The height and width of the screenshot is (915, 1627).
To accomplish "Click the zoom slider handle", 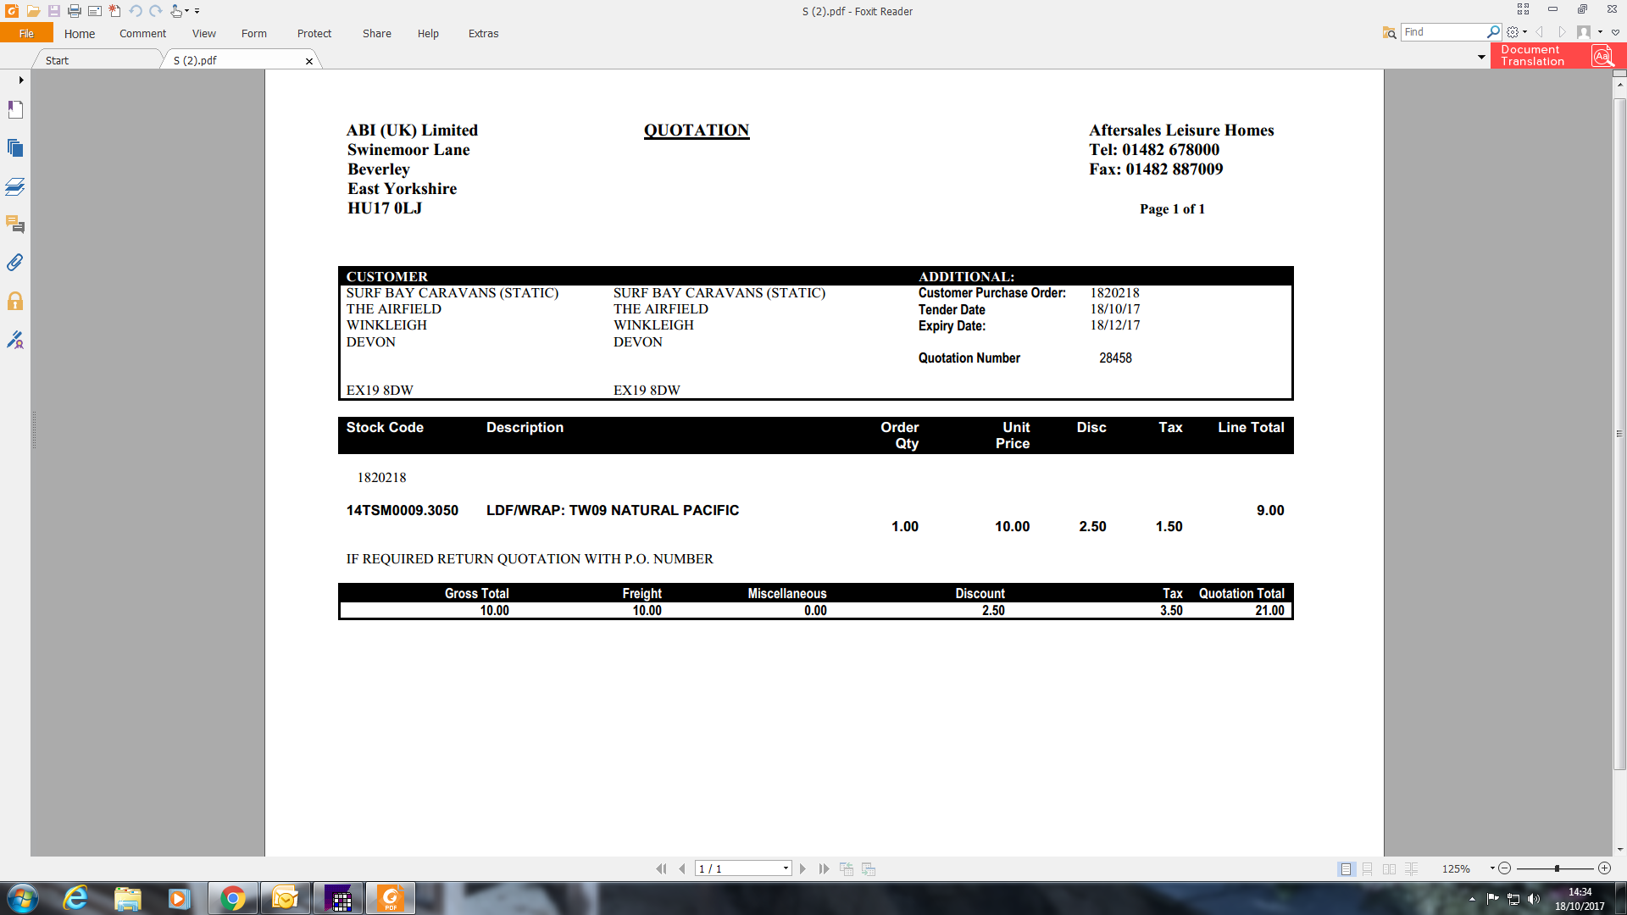I will click(x=1557, y=868).
